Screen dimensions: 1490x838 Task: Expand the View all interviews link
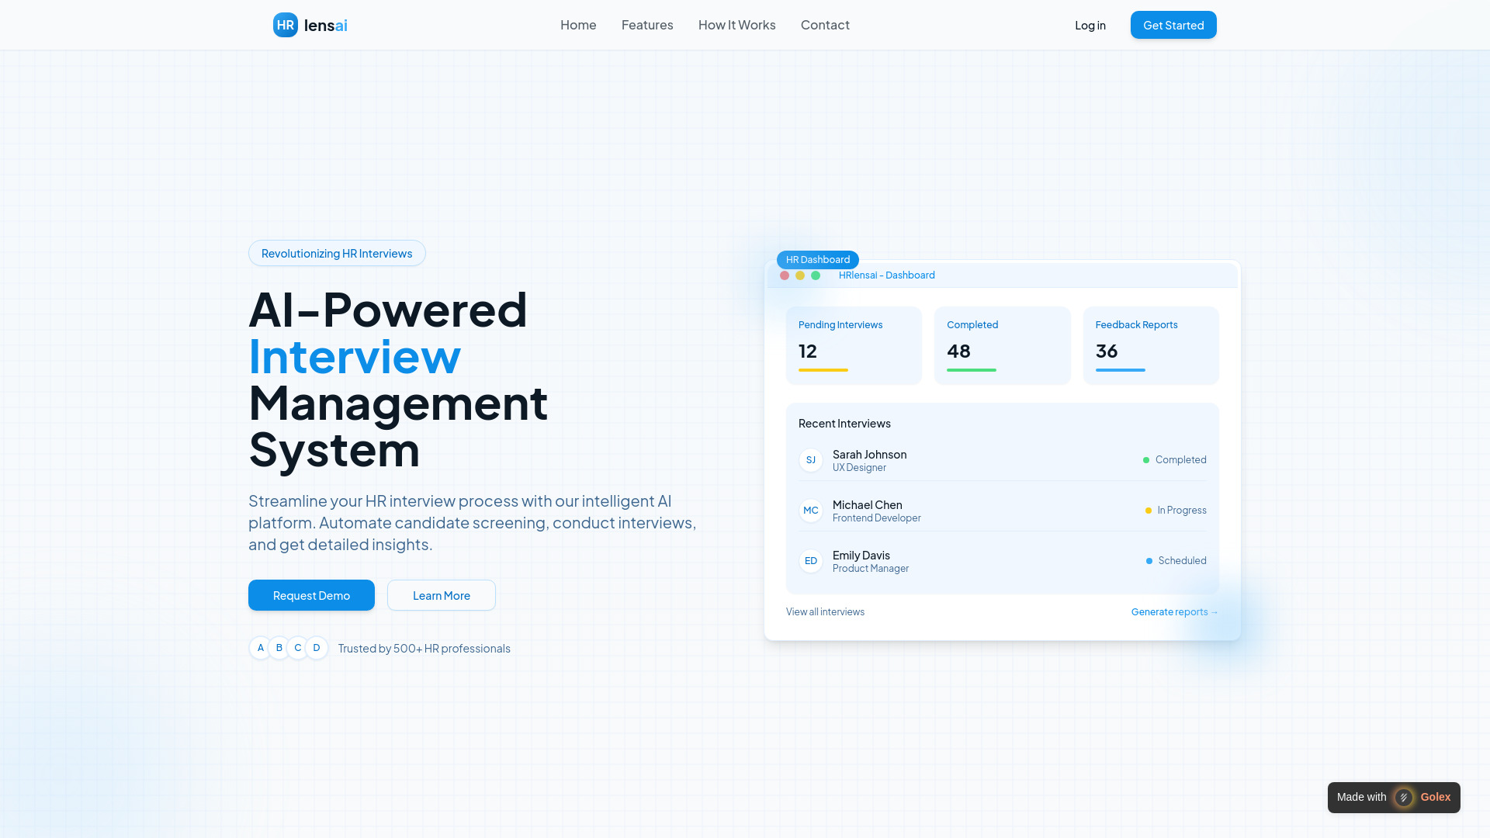pyautogui.click(x=824, y=611)
